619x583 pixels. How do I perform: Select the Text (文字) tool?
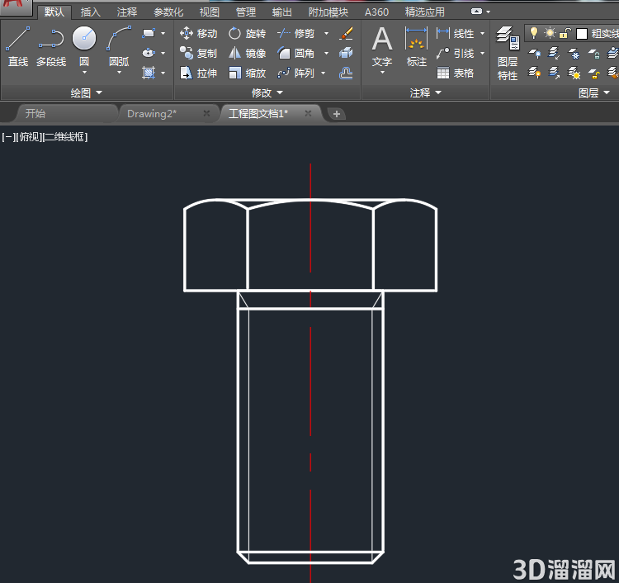(x=382, y=46)
